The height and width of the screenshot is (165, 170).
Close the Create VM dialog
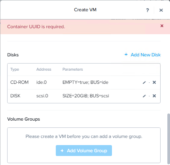[x=161, y=10]
